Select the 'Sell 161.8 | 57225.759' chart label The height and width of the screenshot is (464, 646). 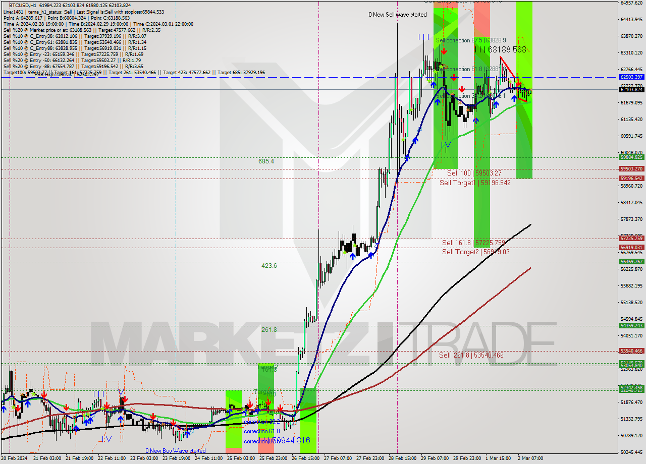point(473,243)
